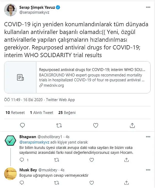Open more options menu on Bhagwan's reply
155x188 pixels.
[148, 137]
